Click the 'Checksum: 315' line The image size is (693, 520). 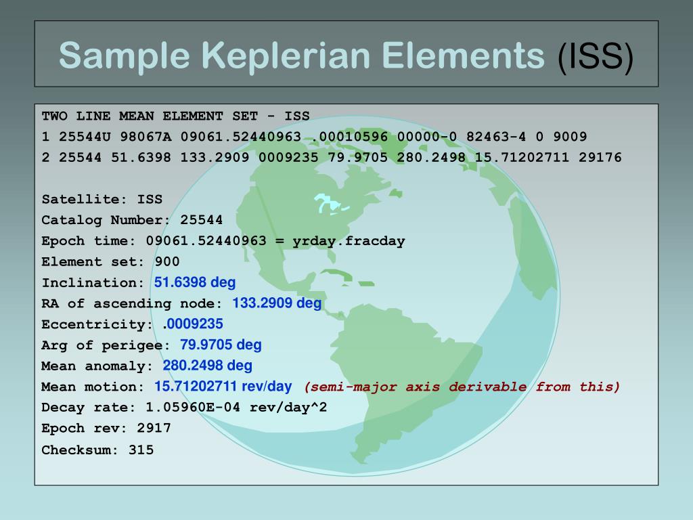[97, 450]
